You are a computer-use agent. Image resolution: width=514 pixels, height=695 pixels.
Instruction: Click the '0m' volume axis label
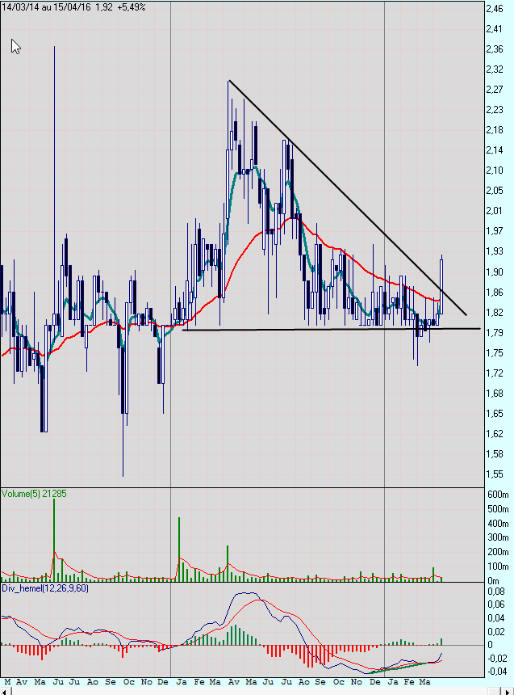pos(493,580)
